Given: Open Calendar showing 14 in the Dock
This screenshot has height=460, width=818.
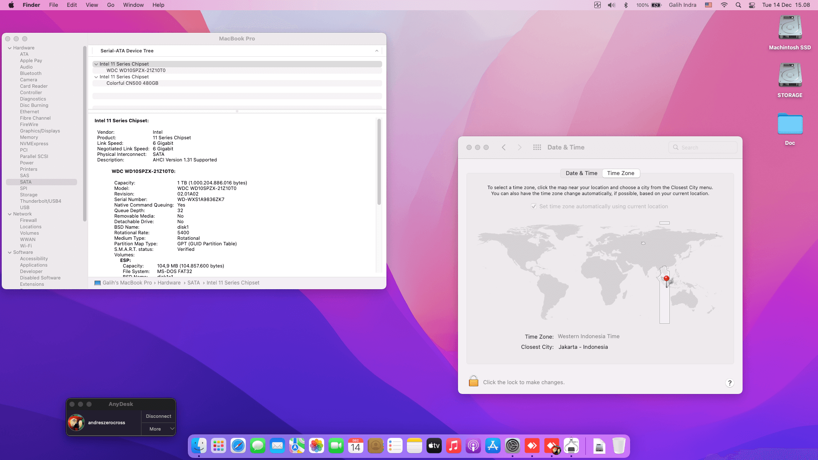Looking at the screenshot, I should [356, 446].
